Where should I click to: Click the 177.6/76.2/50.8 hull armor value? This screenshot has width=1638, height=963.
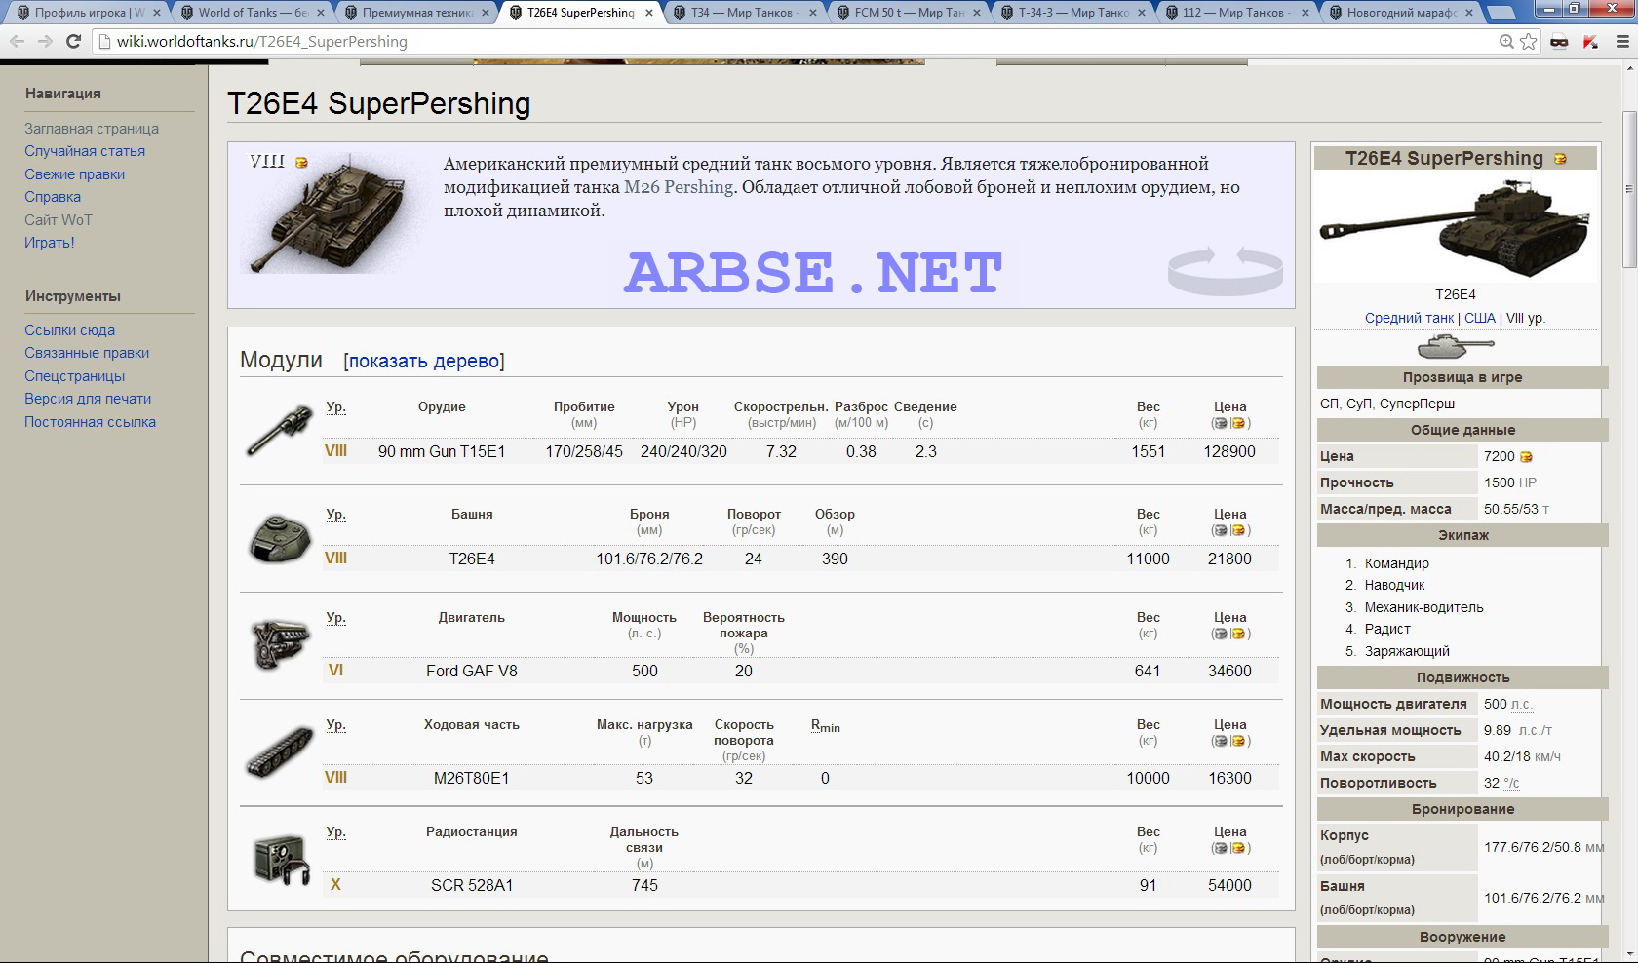[1543, 847]
